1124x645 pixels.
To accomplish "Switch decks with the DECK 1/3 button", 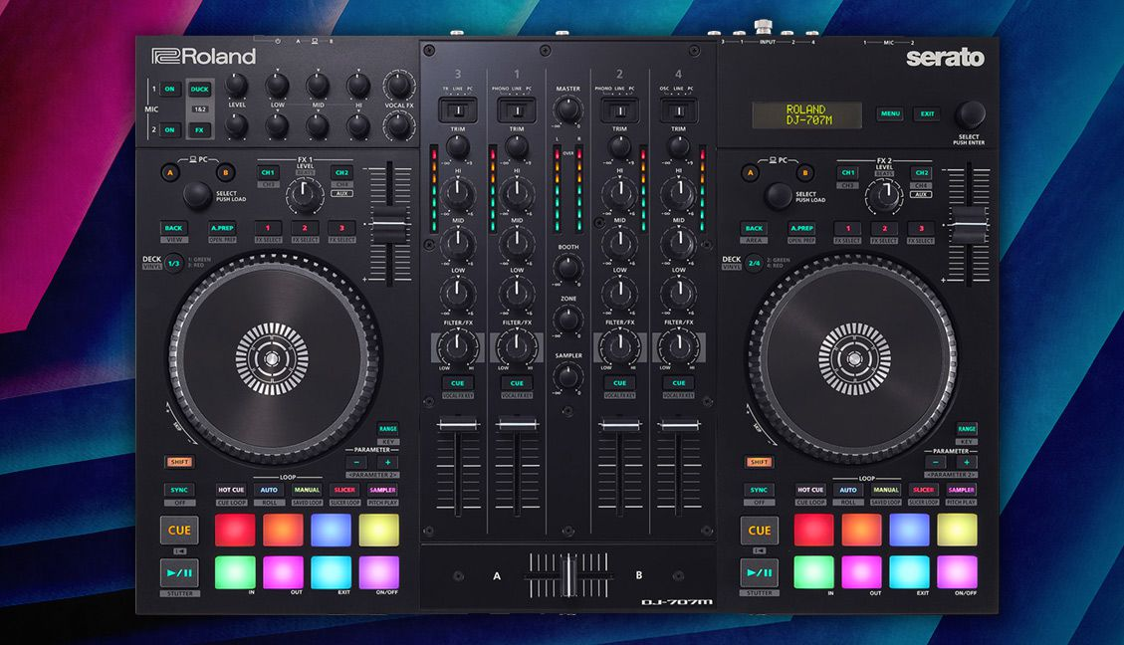I will coord(173,264).
